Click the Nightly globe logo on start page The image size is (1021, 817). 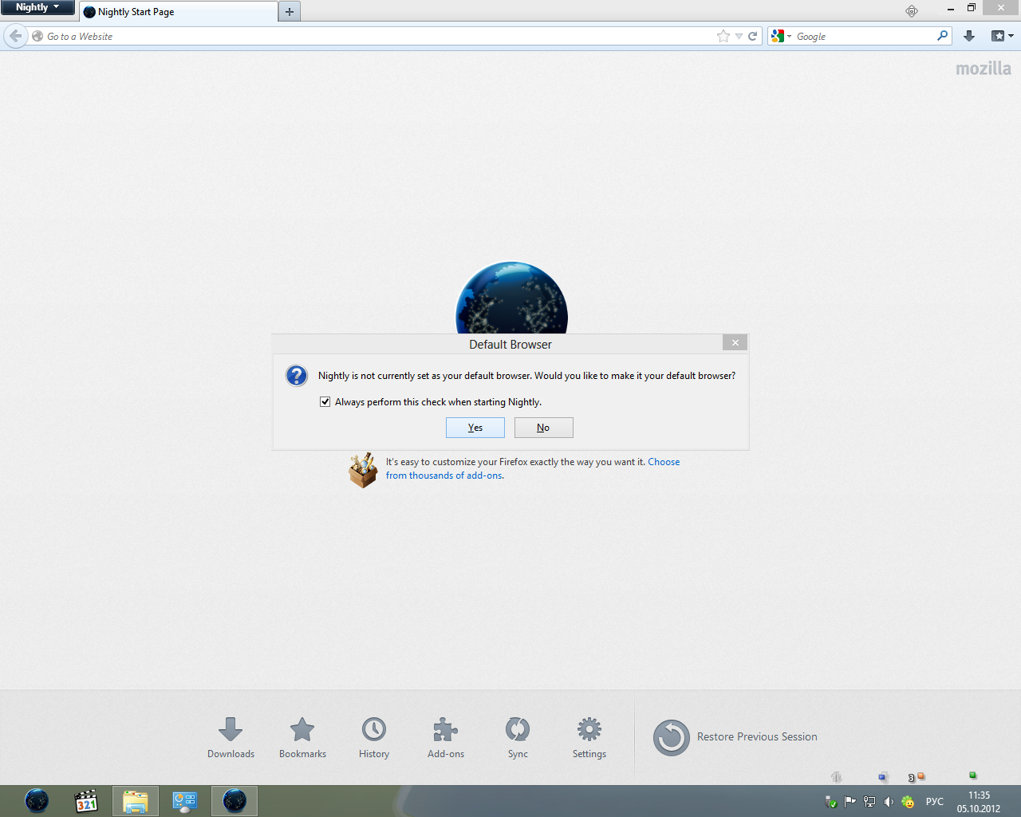tap(511, 298)
